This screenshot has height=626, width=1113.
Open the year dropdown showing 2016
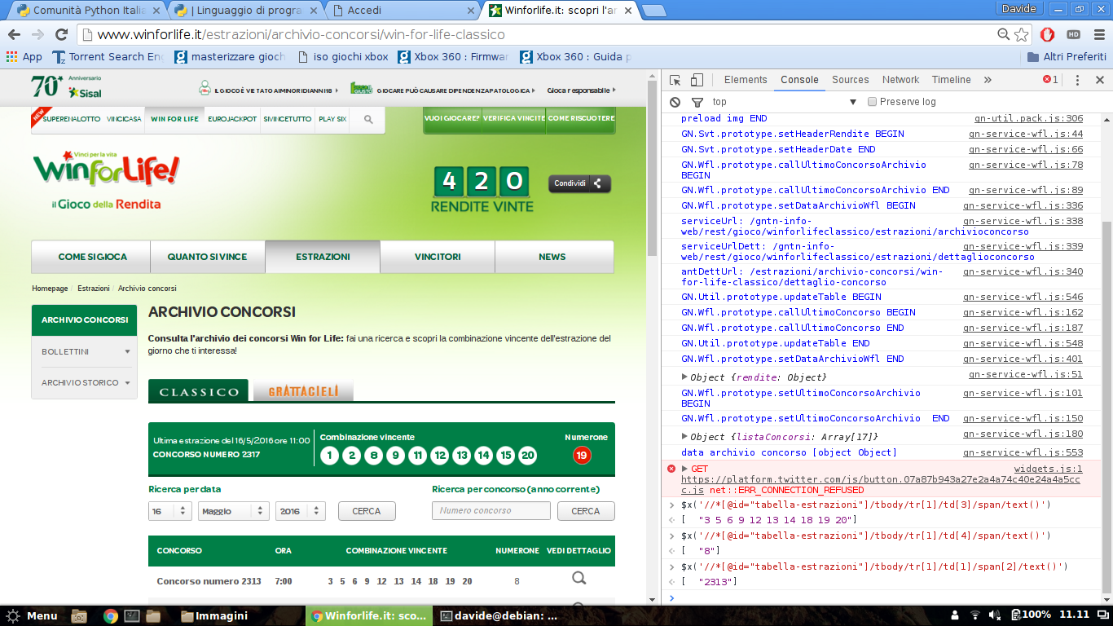pyautogui.click(x=300, y=511)
